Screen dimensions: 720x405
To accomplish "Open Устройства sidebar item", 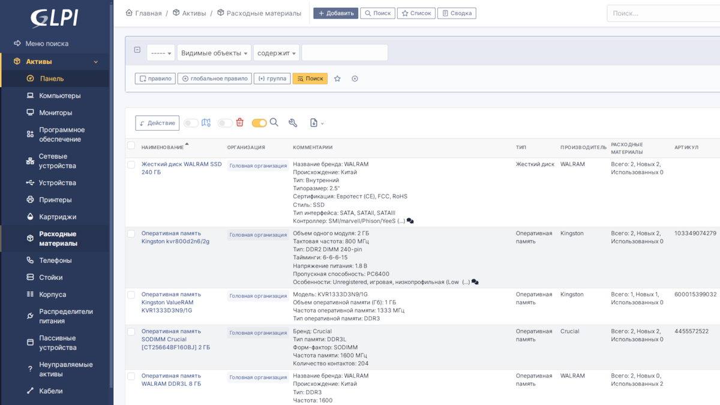I will coord(58,182).
